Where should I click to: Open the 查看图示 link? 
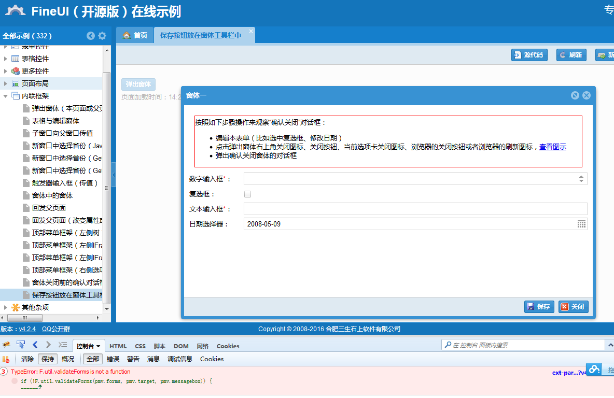pos(552,147)
